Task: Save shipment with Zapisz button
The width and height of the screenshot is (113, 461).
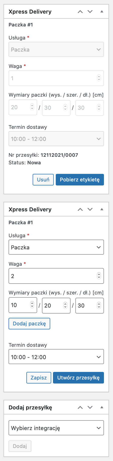Action: [x=39, y=378]
